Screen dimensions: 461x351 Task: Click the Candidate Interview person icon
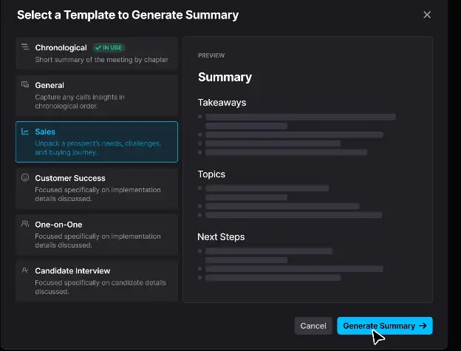click(x=25, y=270)
